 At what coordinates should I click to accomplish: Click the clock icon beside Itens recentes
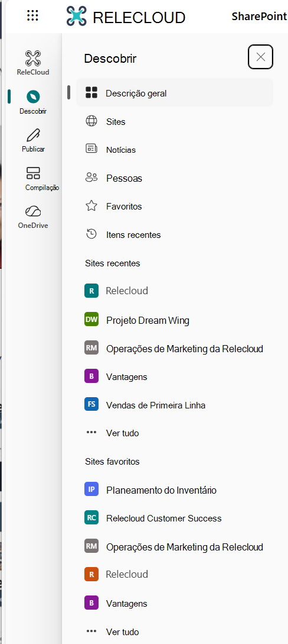[91, 234]
